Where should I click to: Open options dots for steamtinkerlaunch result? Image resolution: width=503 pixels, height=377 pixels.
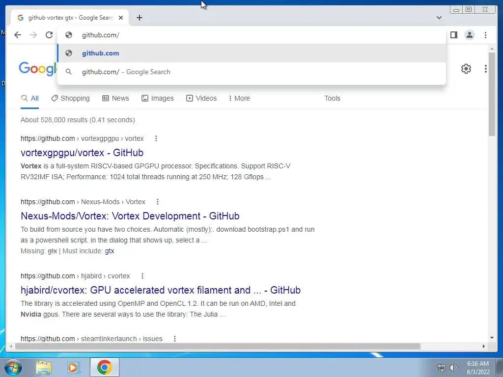(174, 339)
